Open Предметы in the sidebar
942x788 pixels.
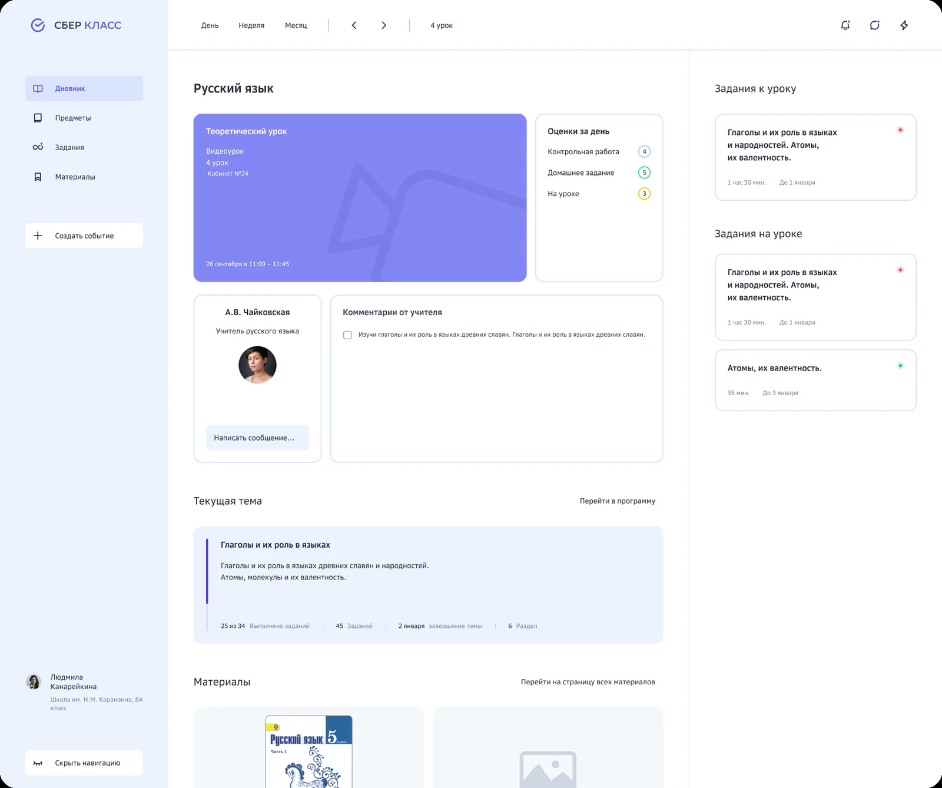coord(84,118)
